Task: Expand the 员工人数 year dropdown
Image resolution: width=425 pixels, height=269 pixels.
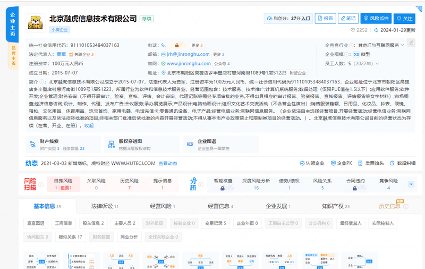Action: 377,63
